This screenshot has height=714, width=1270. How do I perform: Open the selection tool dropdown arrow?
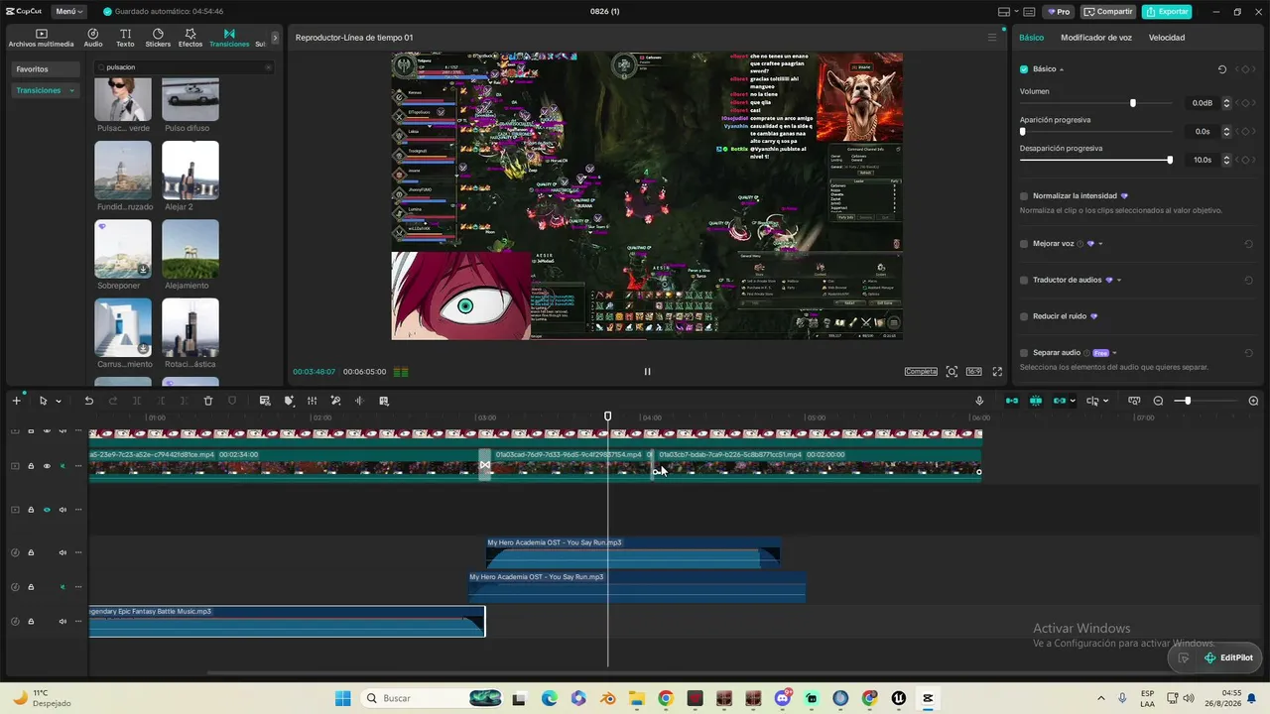coord(59,402)
